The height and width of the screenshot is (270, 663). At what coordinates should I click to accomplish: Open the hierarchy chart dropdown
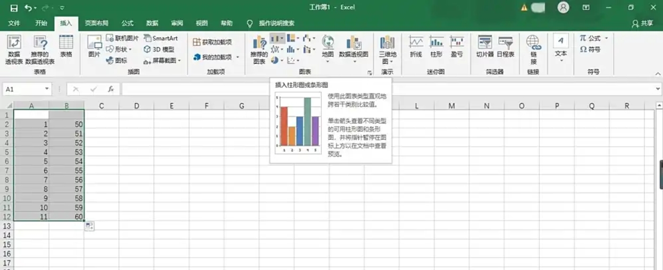(x=293, y=38)
